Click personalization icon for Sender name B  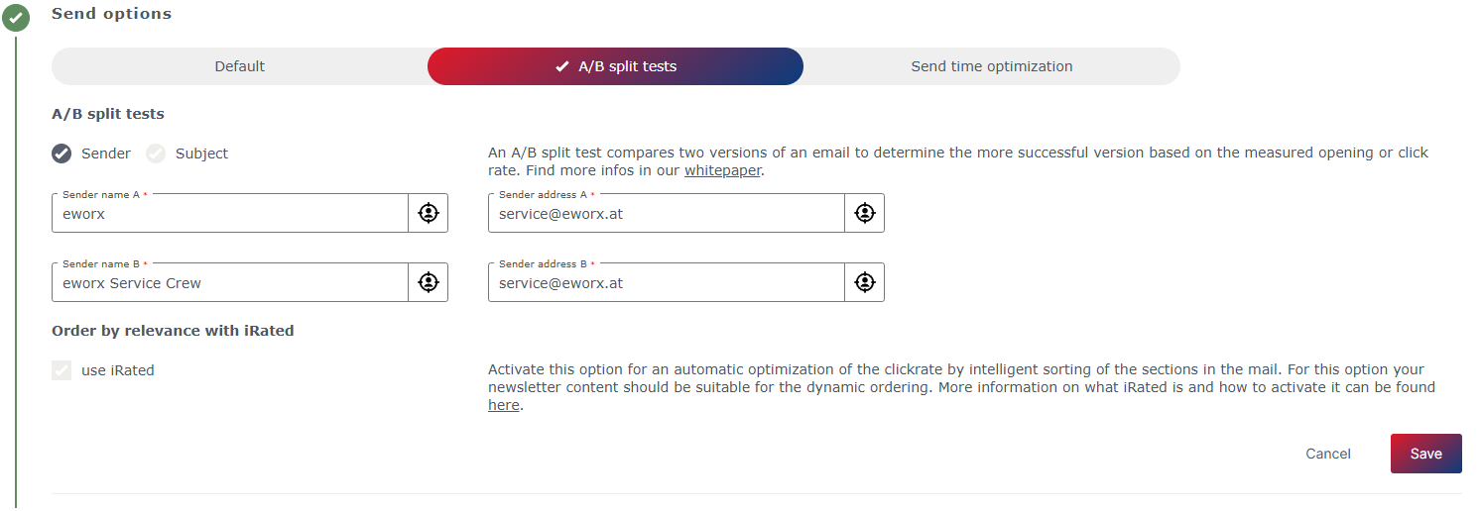click(428, 282)
